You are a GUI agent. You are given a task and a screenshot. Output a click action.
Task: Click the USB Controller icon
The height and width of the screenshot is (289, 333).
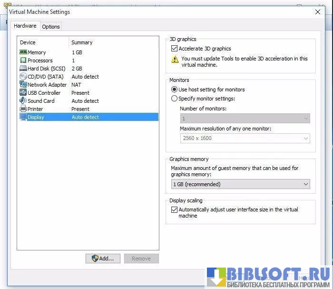23,93
